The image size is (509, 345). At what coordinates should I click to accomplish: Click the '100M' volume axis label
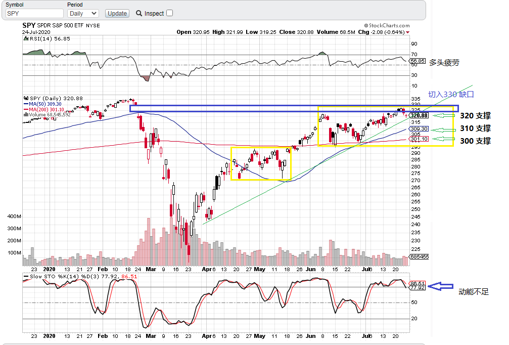pyautogui.click(x=14, y=253)
